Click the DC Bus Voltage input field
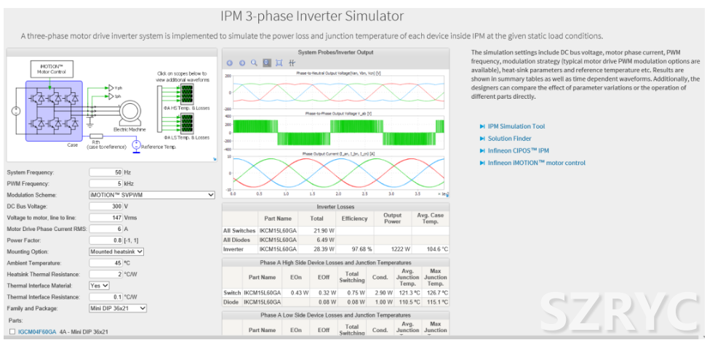The image size is (707, 340). pyautogui.click(x=105, y=206)
